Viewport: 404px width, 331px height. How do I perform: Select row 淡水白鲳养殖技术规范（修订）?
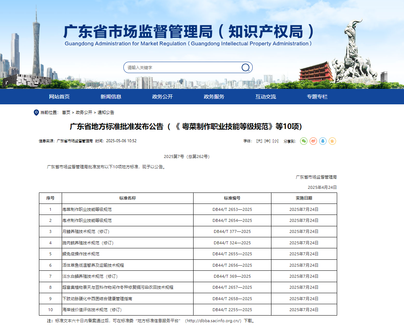(x=188, y=276)
